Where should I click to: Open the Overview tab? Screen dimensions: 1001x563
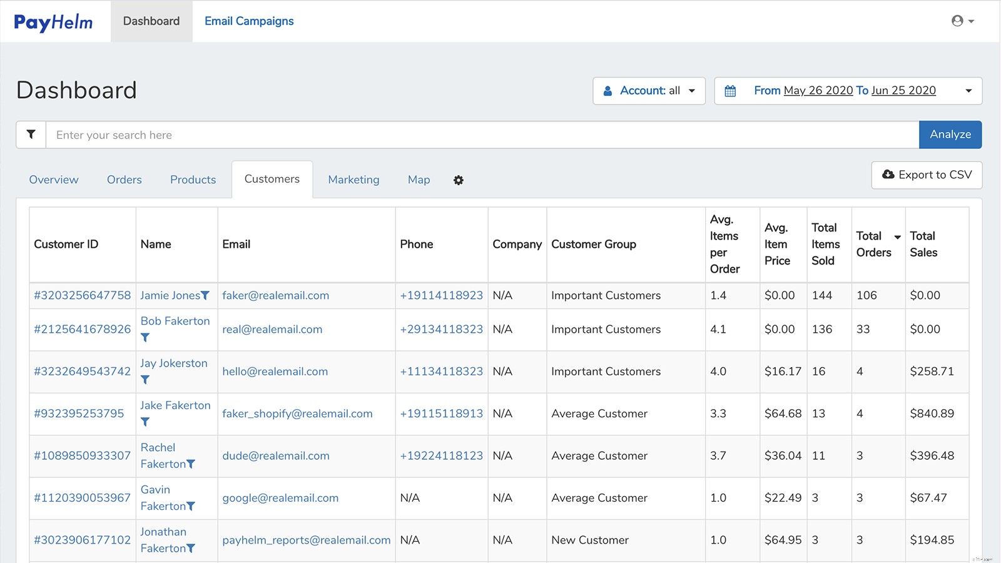(x=53, y=180)
